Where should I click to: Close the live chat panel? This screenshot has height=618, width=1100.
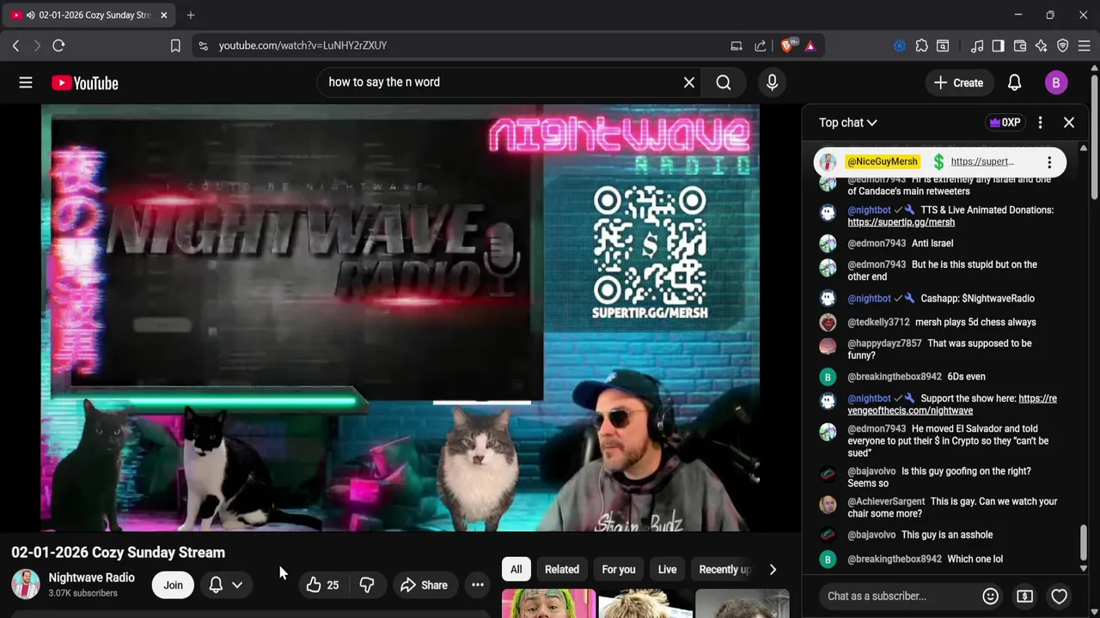pyautogui.click(x=1069, y=123)
